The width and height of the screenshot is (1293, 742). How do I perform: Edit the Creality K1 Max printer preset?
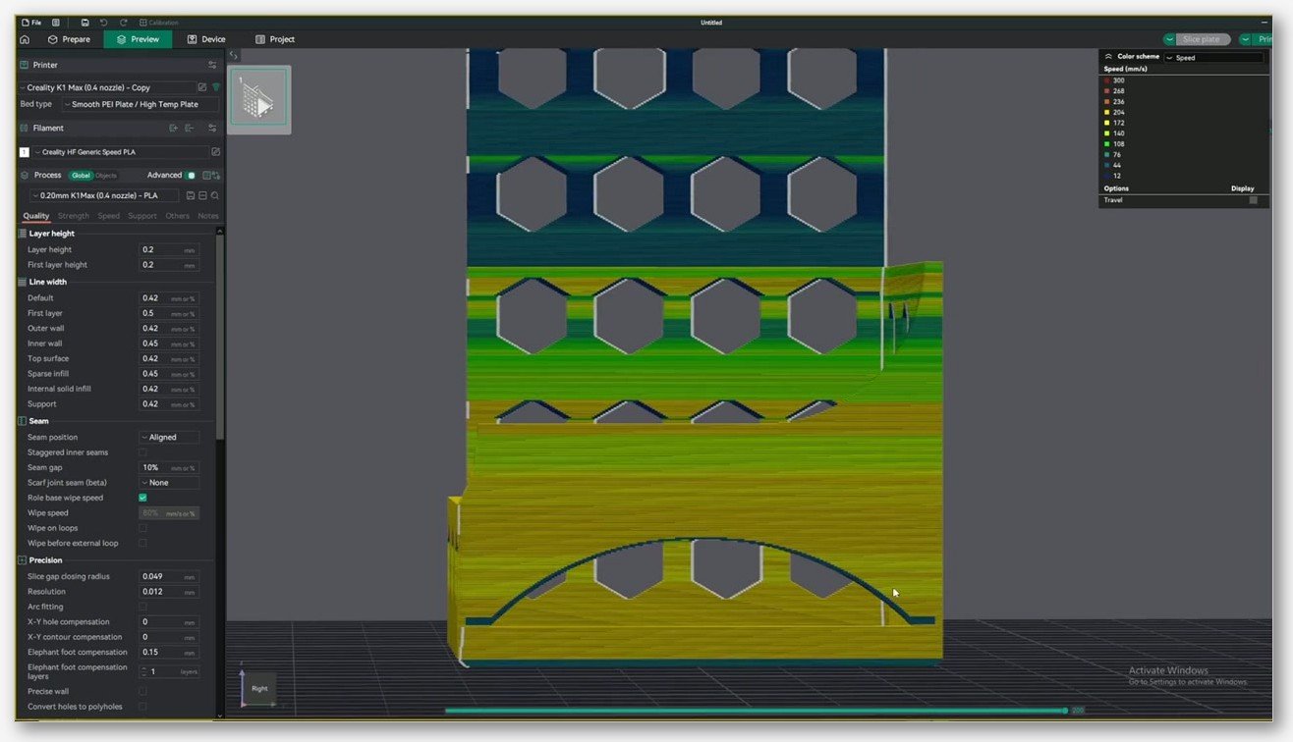coord(202,87)
